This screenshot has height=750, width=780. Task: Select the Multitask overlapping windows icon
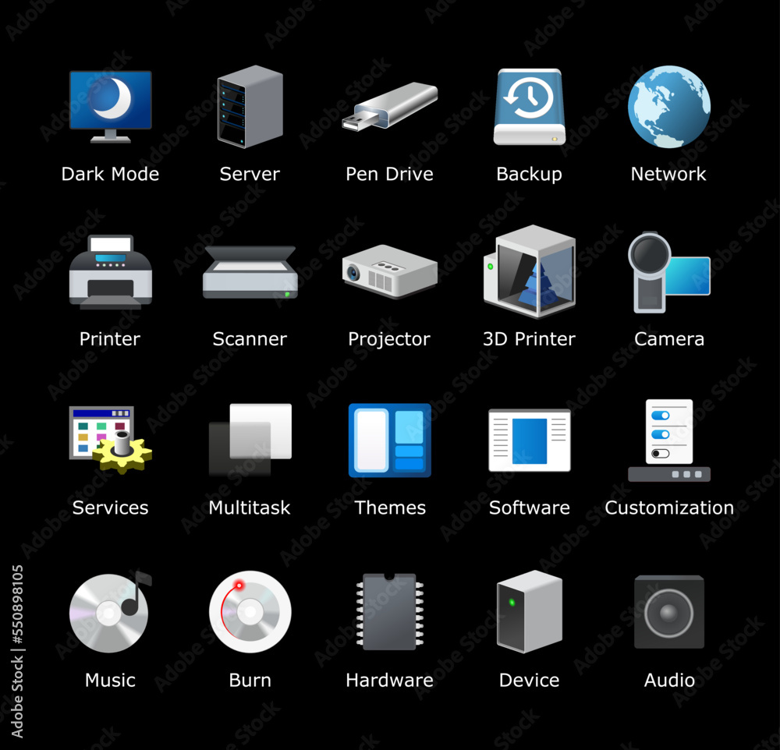pos(250,440)
